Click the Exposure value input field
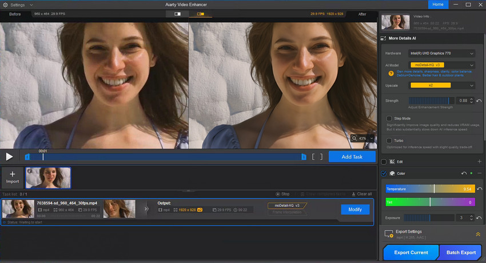The width and height of the screenshot is (486, 263). click(462, 218)
